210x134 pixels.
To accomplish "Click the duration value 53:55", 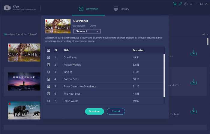I will point(136,64).
